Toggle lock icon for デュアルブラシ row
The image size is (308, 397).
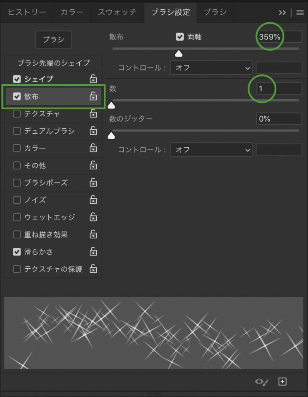tap(93, 131)
